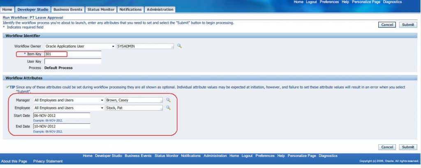Screen dimensions: 421x168
Task: Open the Administration tab
Action: 160,9
